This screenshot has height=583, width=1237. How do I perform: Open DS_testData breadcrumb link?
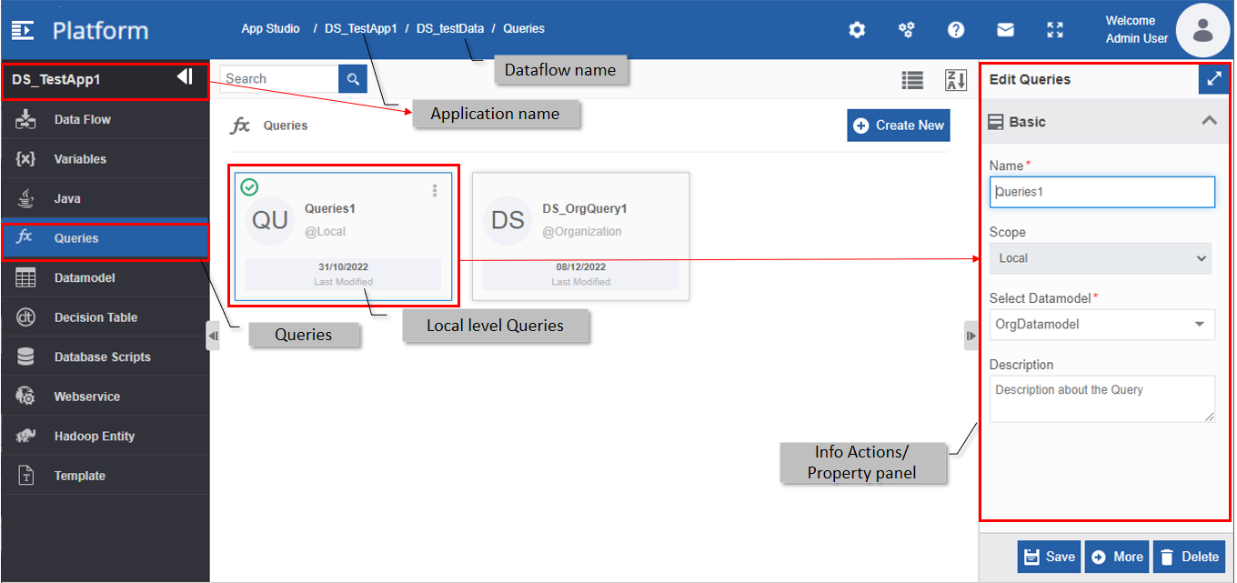(450, 28)
